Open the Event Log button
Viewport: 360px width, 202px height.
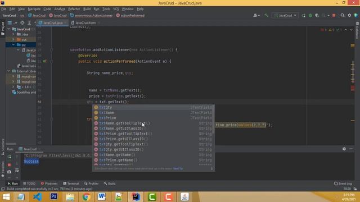(343, 183)
